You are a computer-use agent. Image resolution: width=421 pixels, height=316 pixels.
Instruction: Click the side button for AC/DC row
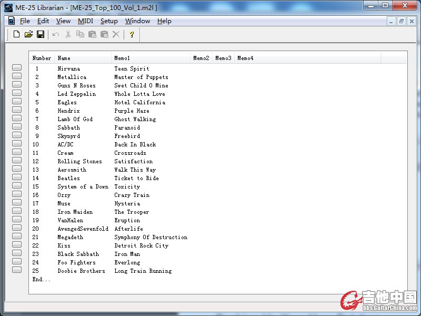point(17,143)
